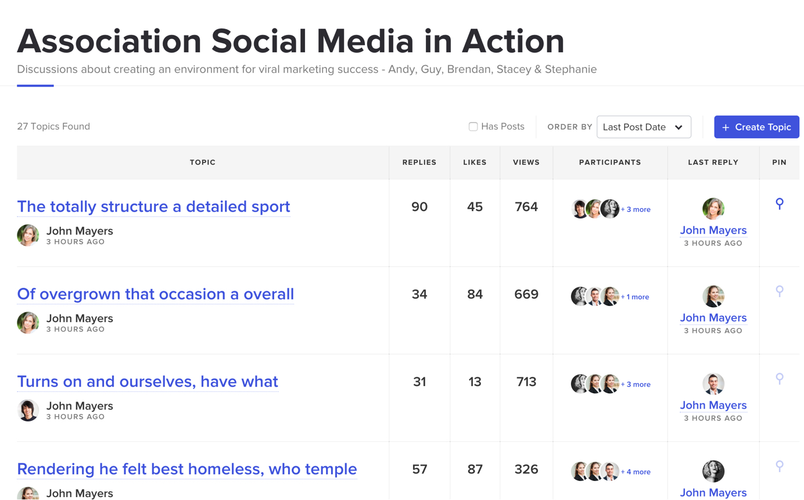Click the LIKES column header
This screenshot has height=500, width=804.
tap(475, 162)
